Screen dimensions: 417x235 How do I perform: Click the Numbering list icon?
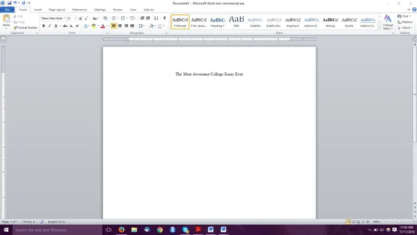[x=123, y=18]
